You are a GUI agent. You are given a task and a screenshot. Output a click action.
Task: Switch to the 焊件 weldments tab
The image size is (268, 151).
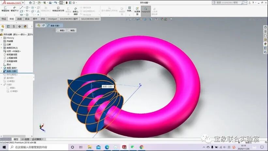(x=35, y=19)
